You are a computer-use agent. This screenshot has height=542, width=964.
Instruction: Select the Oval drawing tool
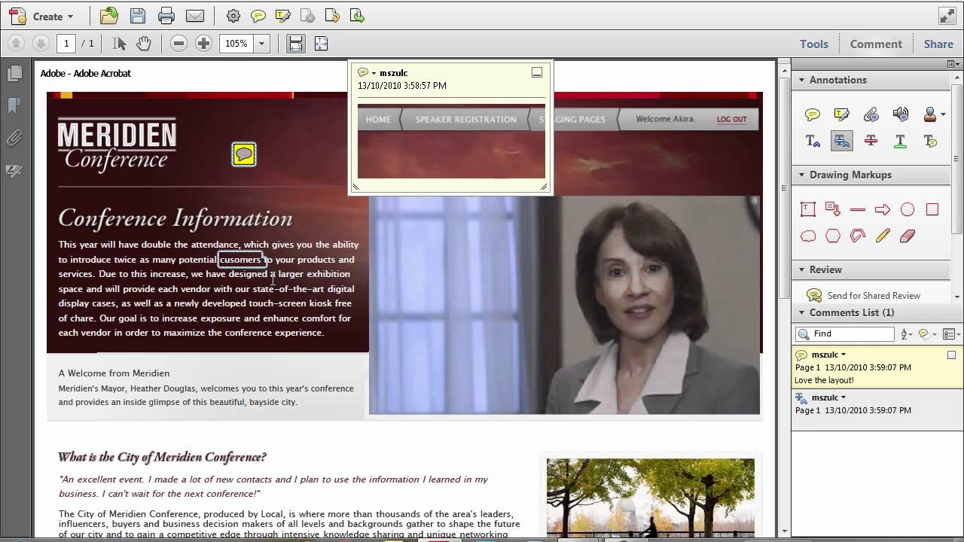coord(908,209)
